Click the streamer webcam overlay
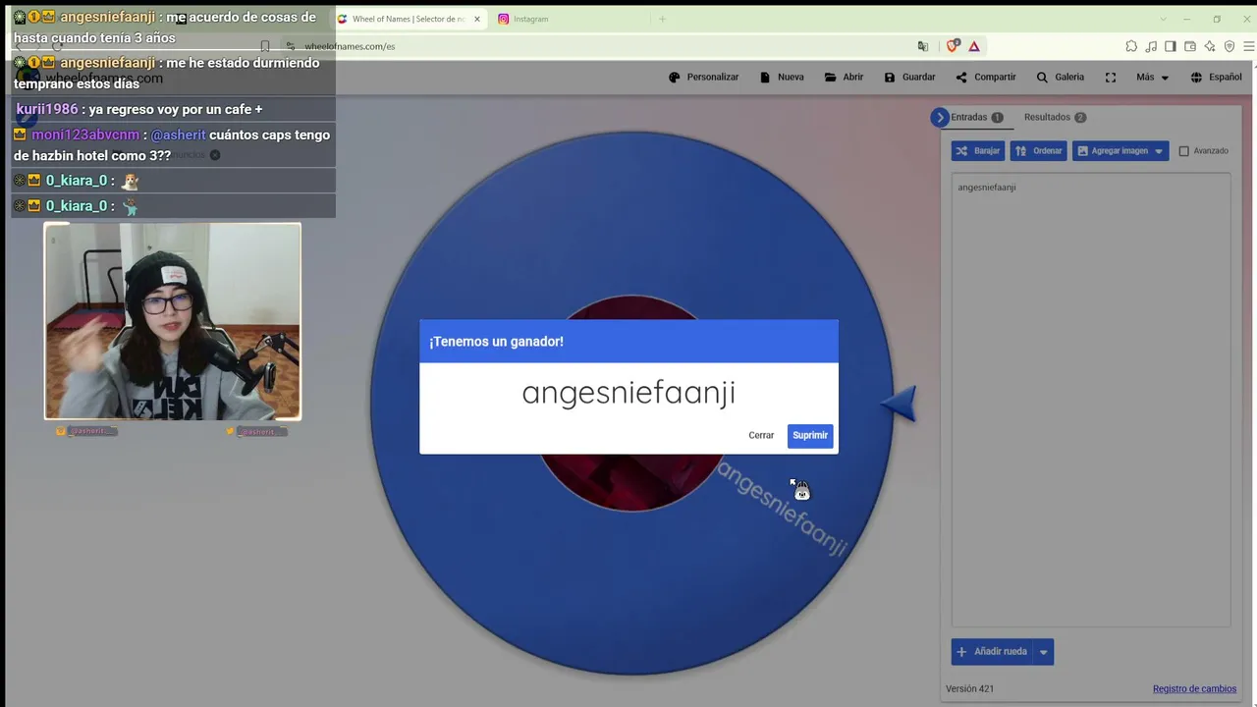Image resolution: width=1257 pixels, height=707 pixels. (x=172, y=321)
